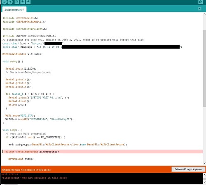Viewport: 206px width, 185px height.
Task: Click the Serial.printf SETUP WAIT line
Action: (39, 98)
